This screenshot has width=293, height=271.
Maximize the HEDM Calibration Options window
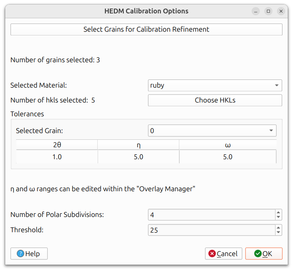pos(268,12)
